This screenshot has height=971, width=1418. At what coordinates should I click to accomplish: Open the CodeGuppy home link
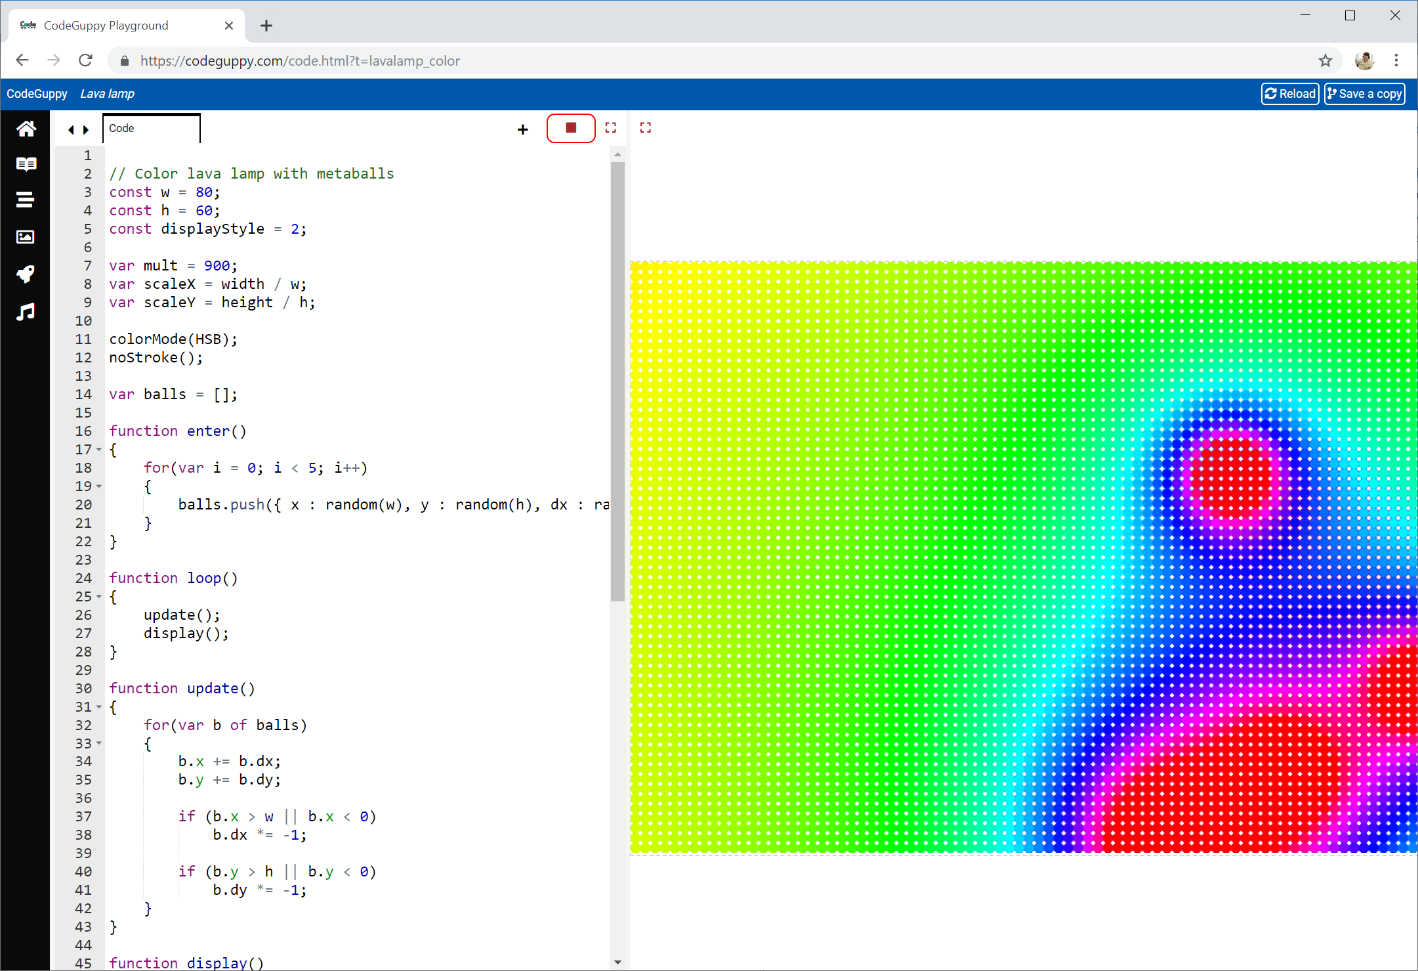click(37, 93)
